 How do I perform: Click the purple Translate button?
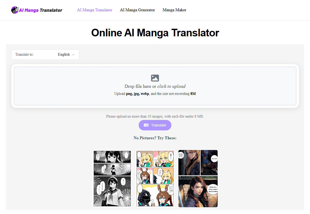click(155, 125)
